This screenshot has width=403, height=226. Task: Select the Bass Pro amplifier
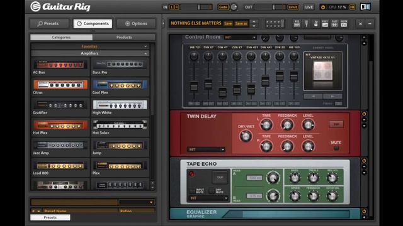(x=120, y=64)
